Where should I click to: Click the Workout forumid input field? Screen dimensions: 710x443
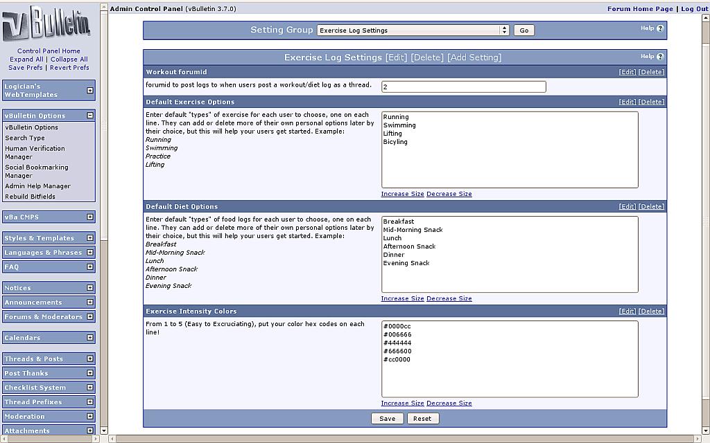[x=463, y=87]
